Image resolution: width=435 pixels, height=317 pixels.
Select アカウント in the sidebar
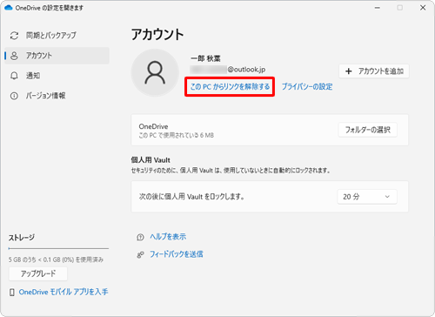pos(57,56)
